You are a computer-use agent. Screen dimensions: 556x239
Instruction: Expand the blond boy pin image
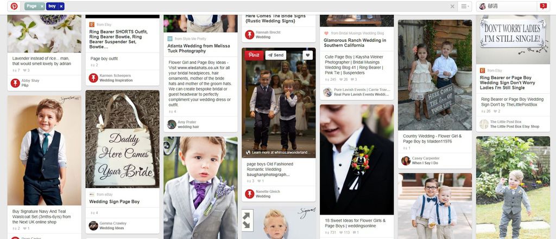pos(247,220)
